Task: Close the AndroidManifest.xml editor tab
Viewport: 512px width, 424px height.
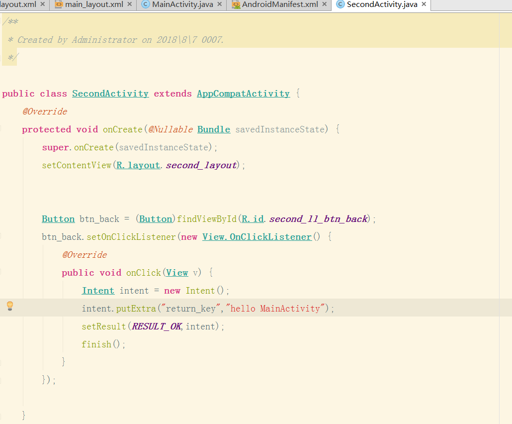Action: (325, 4)
